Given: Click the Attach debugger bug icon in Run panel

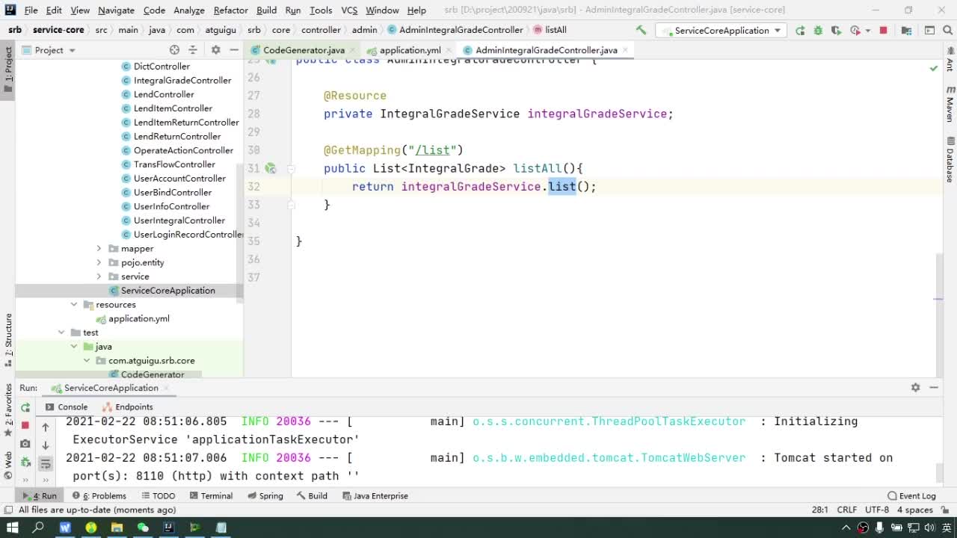Looking at the screenshot, I should pyautogui.click(x=25, y=463).
